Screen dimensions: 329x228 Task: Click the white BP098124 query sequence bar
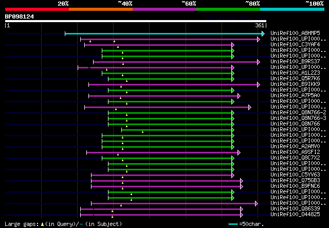point(136,21)
